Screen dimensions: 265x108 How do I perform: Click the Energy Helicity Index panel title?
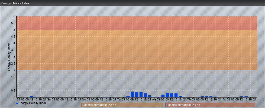click(x=15, y=3)
